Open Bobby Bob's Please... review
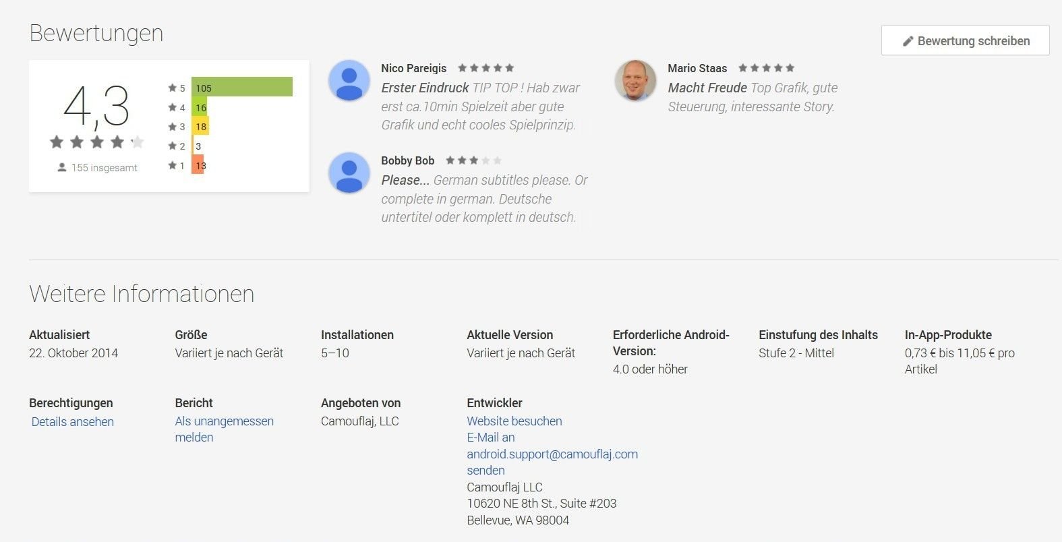This screenshot has height=542, width=1062. point(484,199)
